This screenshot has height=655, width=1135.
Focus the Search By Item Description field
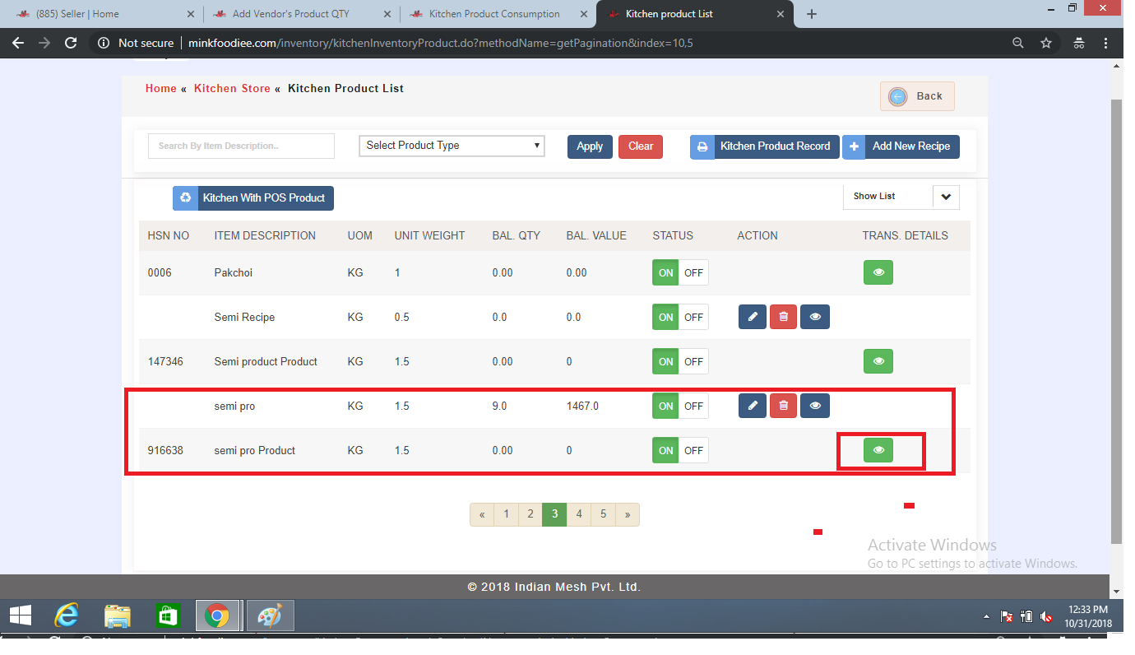242,146
